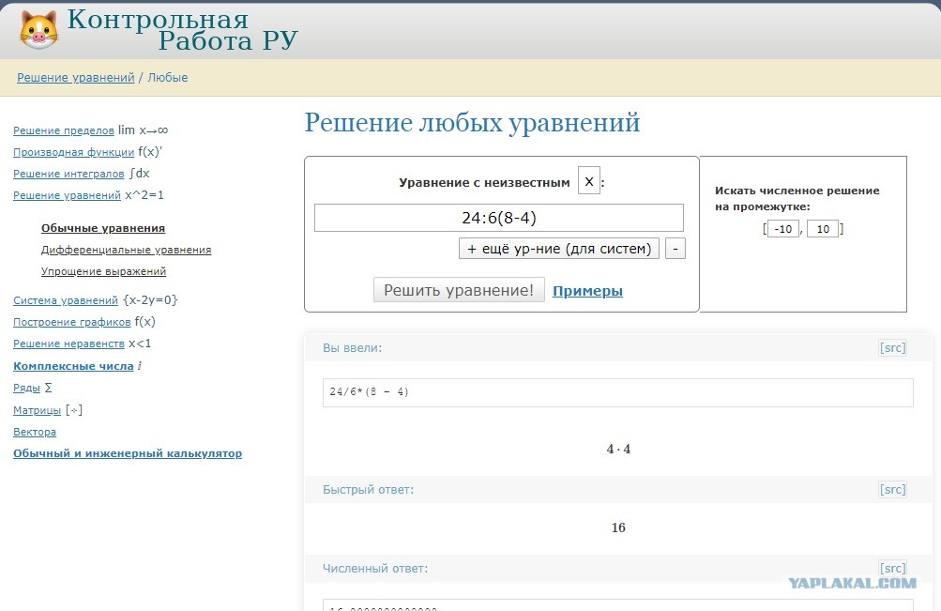Open the Примеры link
This screenshot has height=611, width=941.
[x=587, y=291]
